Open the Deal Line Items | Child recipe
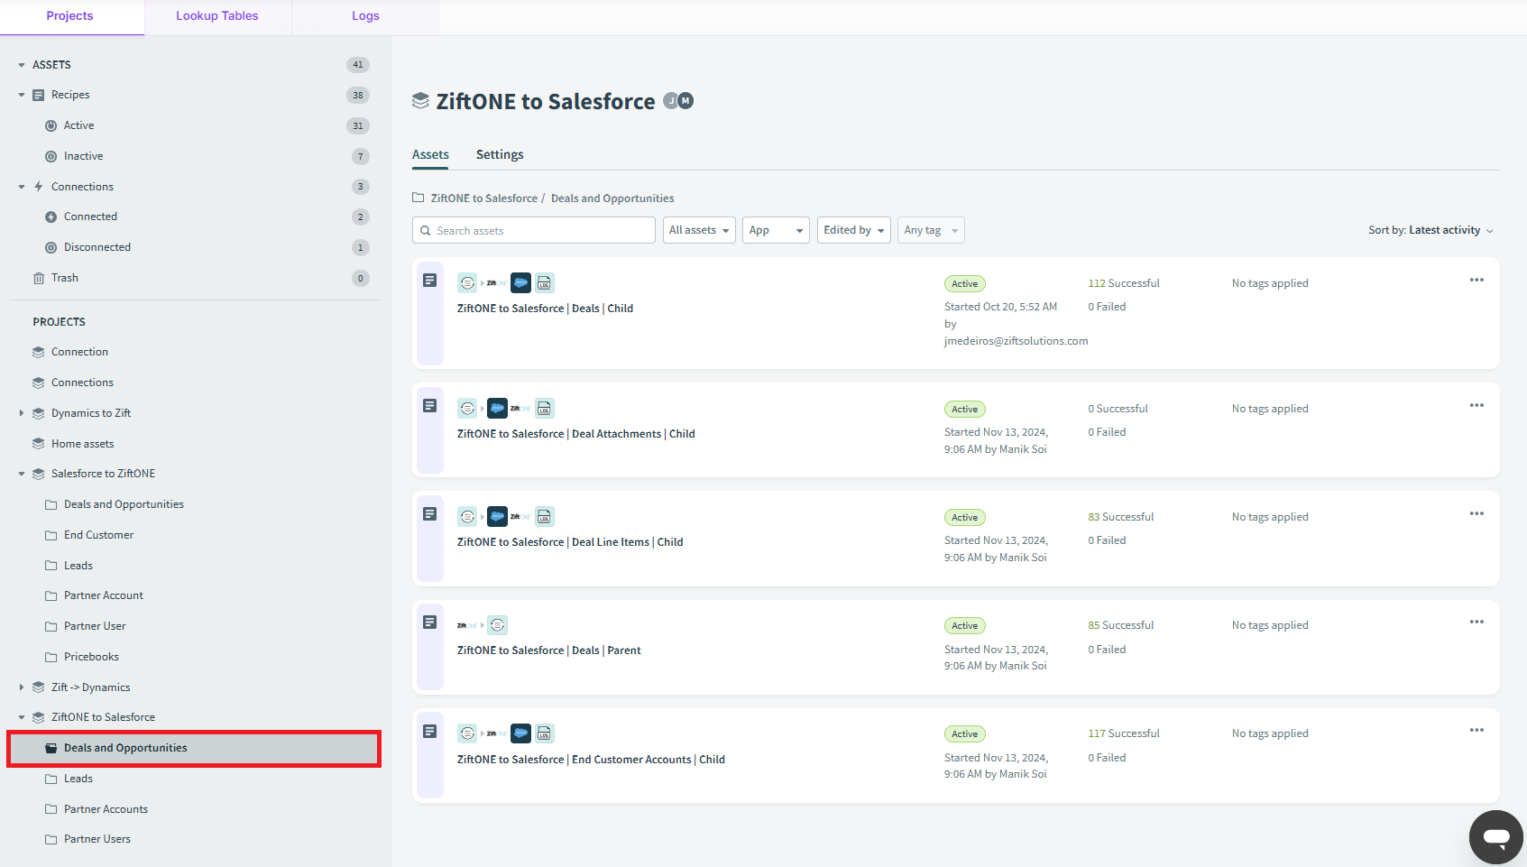Viewport: 1527px width, 867px height. point(570,542)
